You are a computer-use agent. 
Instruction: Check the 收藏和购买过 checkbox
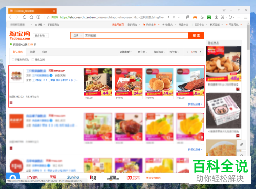pos(13,60)
